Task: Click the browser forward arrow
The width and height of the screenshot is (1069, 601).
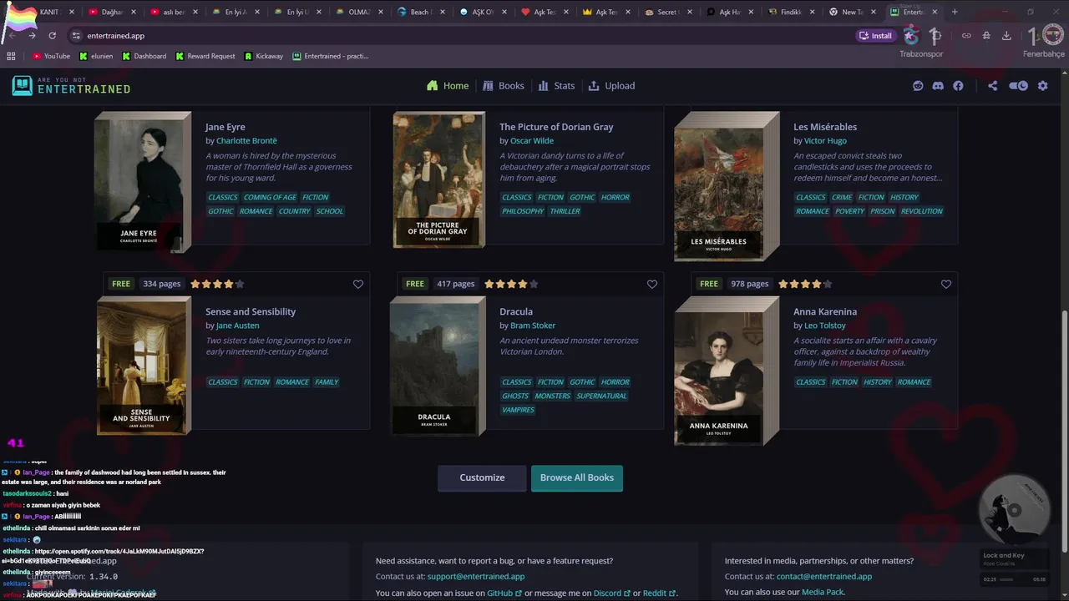Action: [32, 36]
